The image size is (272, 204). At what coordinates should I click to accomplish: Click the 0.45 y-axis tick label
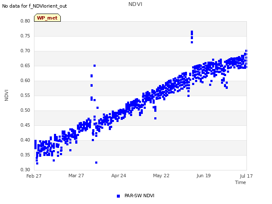pyautogui.click(x=25, y=125)
